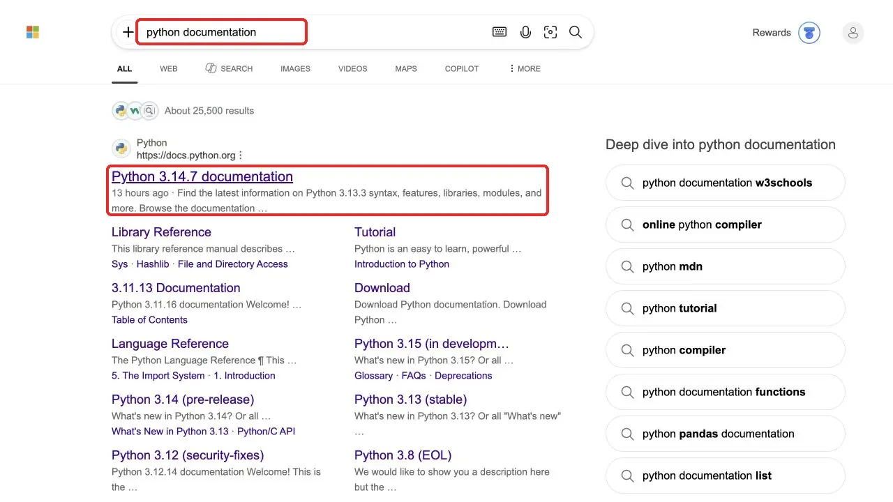The height and width of the screenshot is (502, 893).
Task: Open visual search camera icon
Action: tap(550, 32)
